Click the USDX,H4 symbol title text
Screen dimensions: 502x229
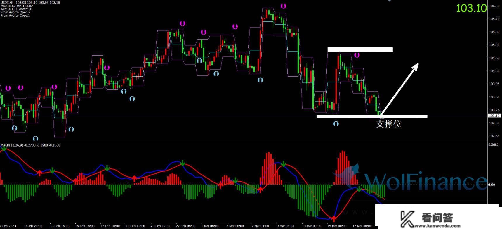pyautogui.click(x=7, y=2)
